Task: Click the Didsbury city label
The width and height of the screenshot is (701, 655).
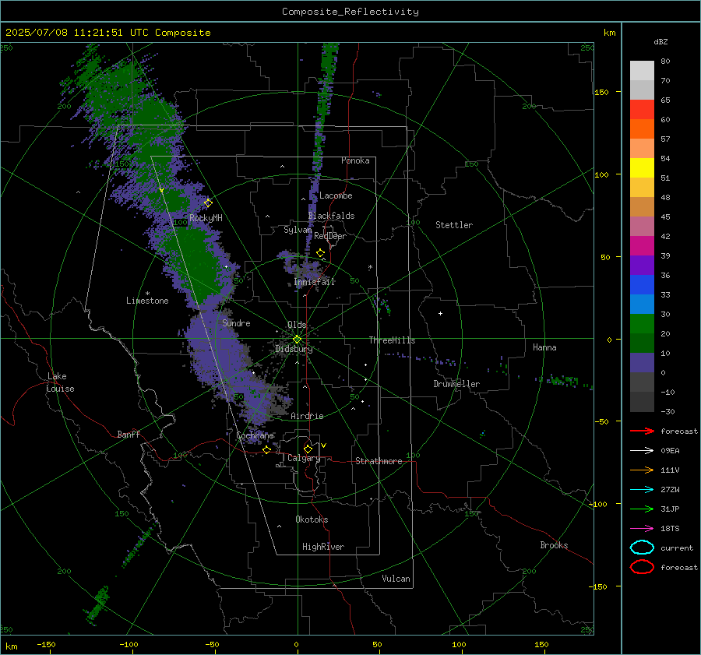Action: pos(294,349)
